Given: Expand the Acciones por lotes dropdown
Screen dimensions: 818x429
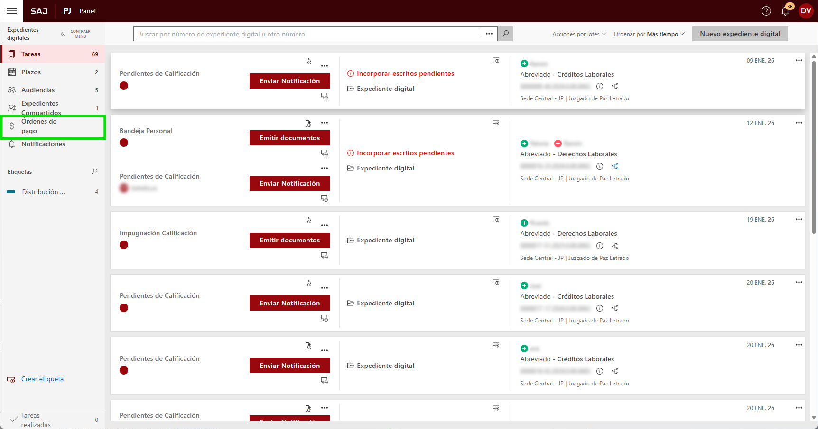Looking at the screenshot, I should (x=579, y=34).
